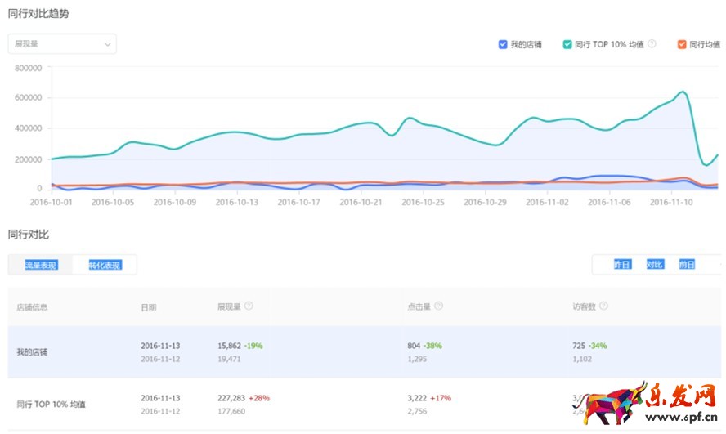Click help icon next to 点击量 column
Image resolution: width=726 pixels, height=434 pixels.
[x=439, y=306]
